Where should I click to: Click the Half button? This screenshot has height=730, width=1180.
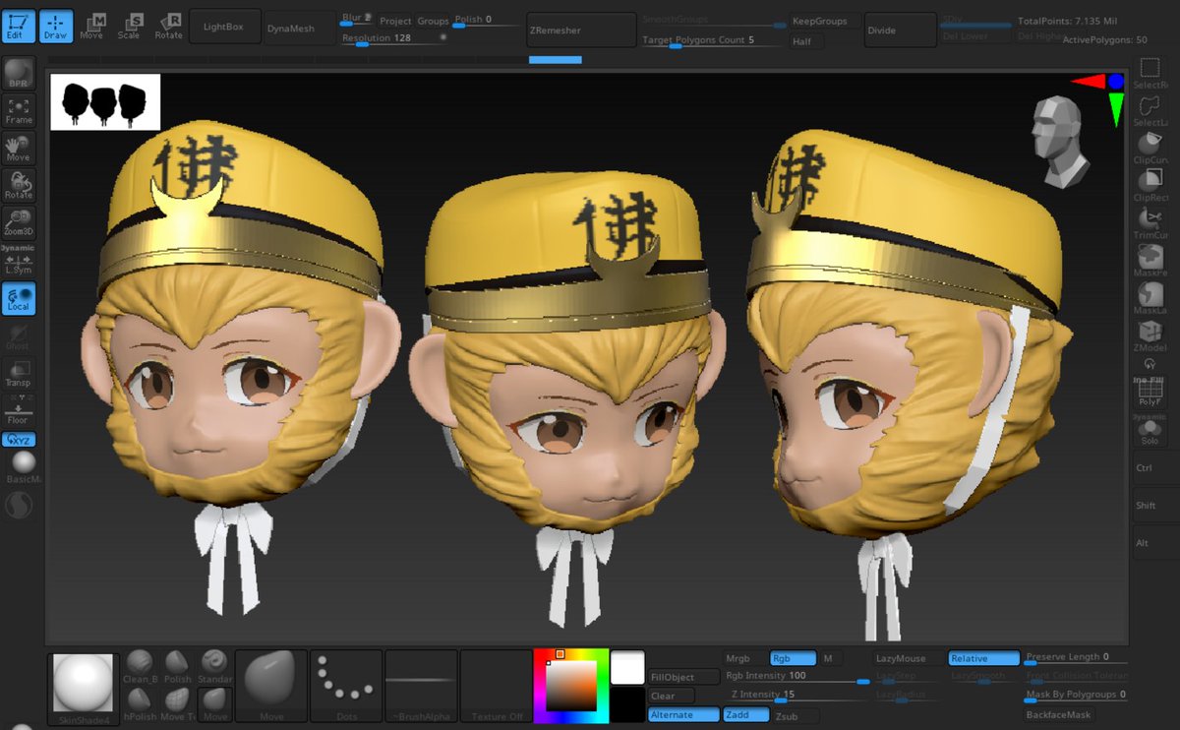point(807,41)
